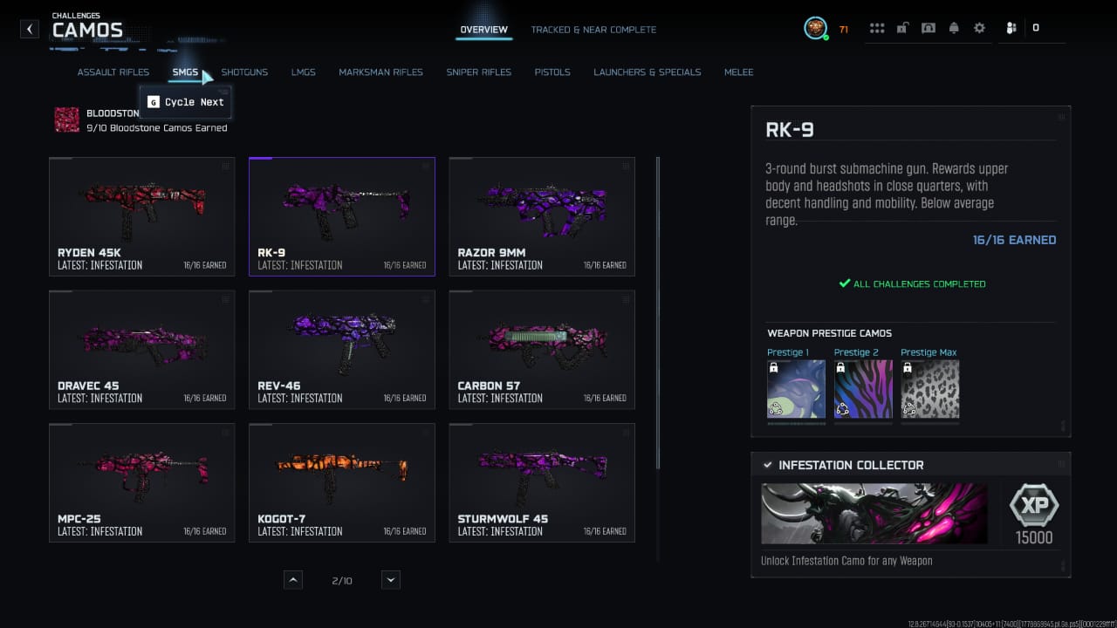This screenshot has width=1117, height=628.
Task: Switch to Tracked & Near Complete tab
Action: tap(593, 30)
